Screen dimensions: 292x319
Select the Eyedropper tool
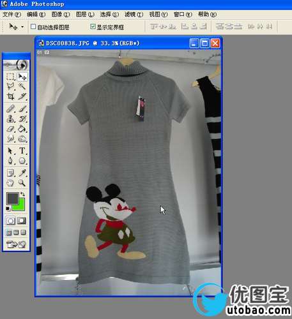[22, 173]
